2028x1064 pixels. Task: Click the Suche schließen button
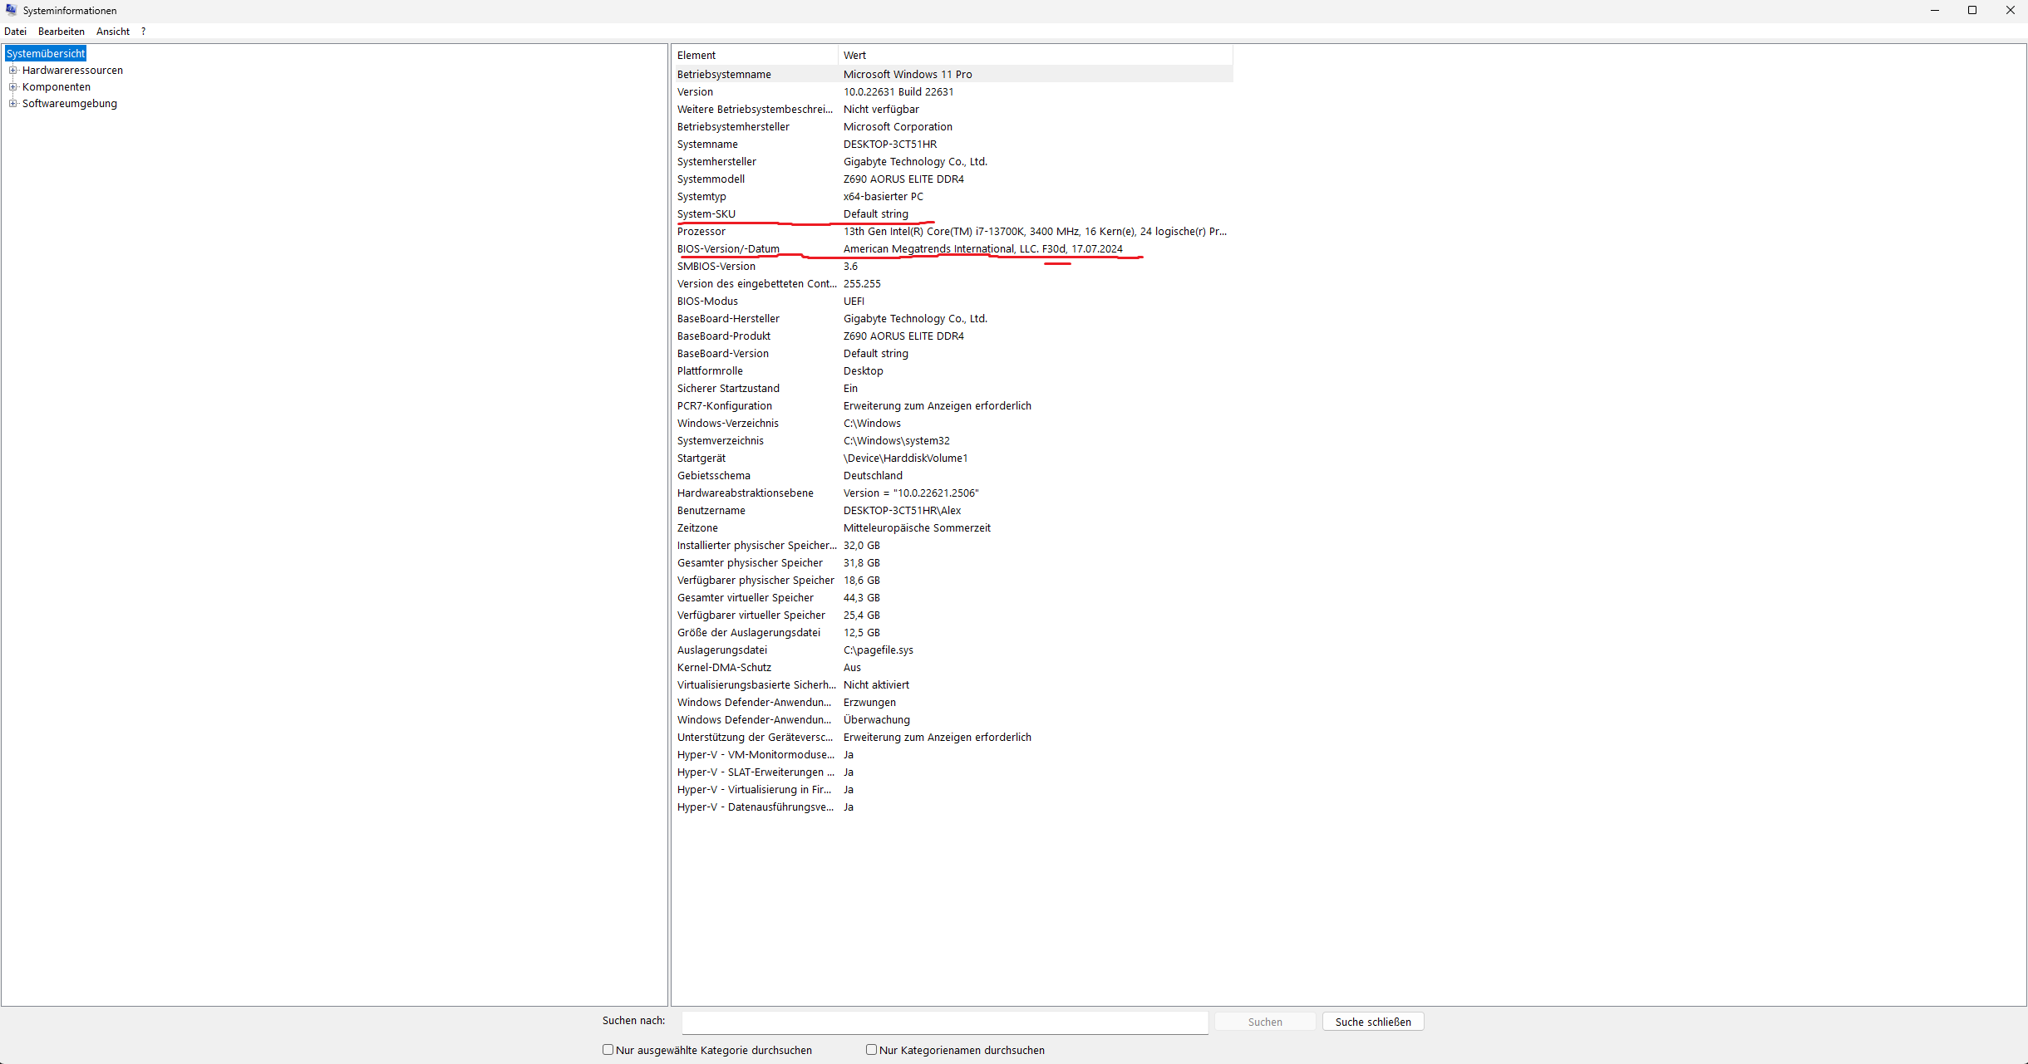[x=1372, y=1022]
